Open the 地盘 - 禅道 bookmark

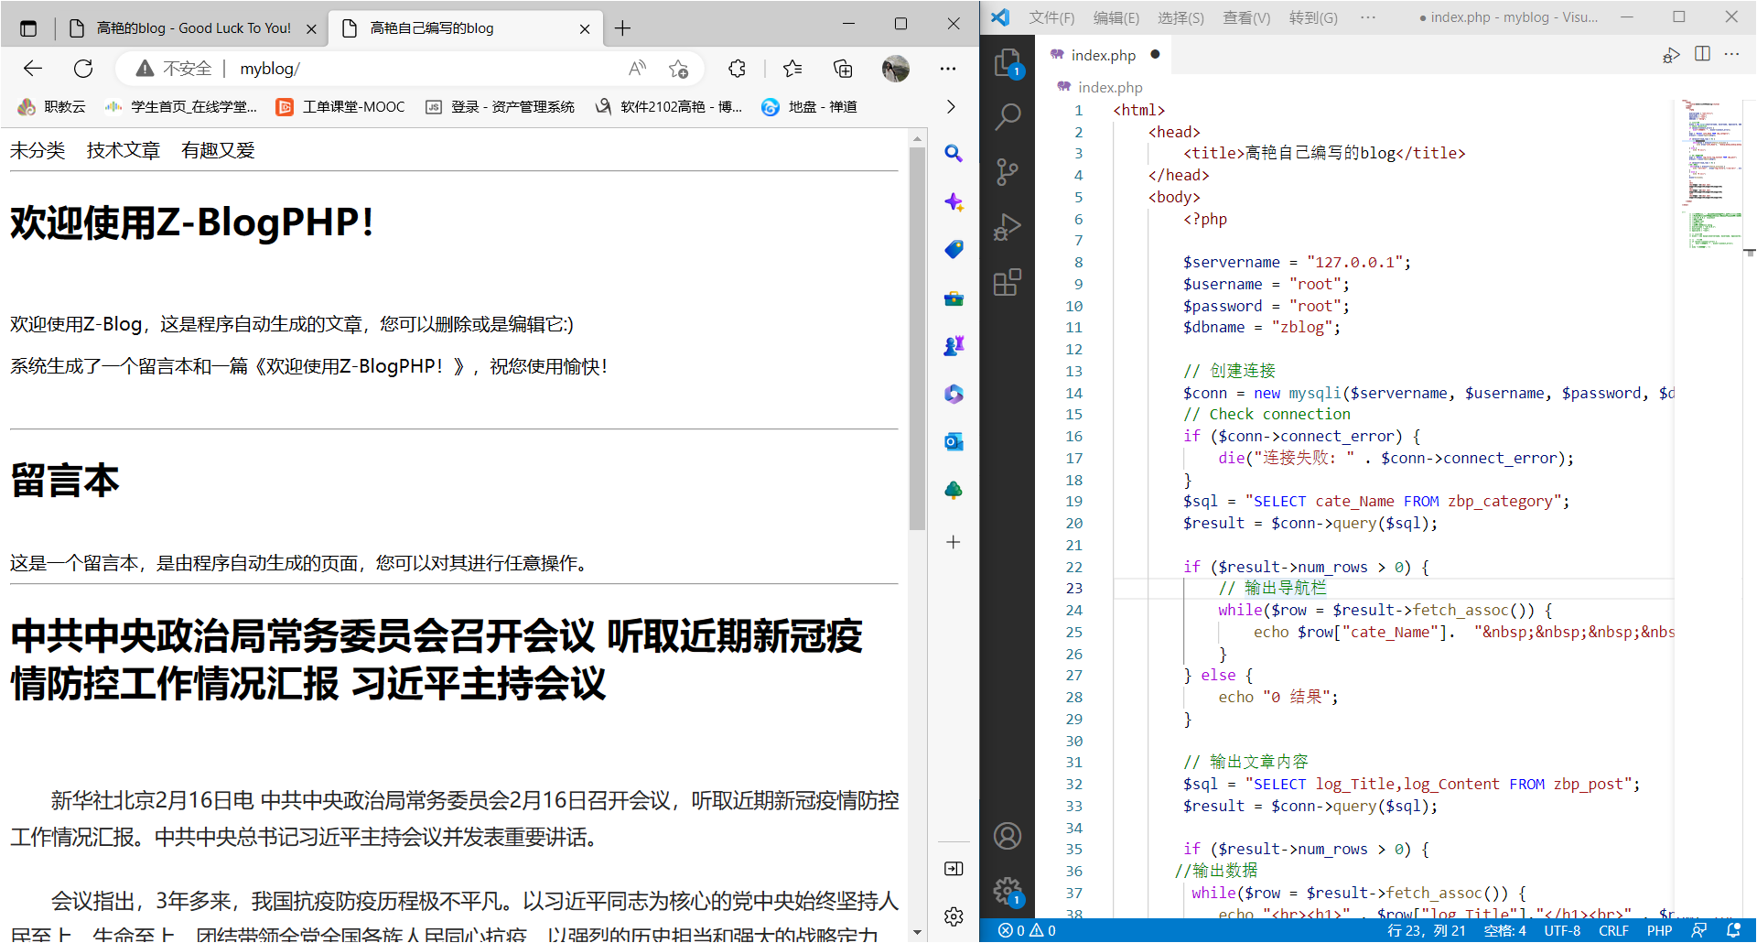pos(810,107)
